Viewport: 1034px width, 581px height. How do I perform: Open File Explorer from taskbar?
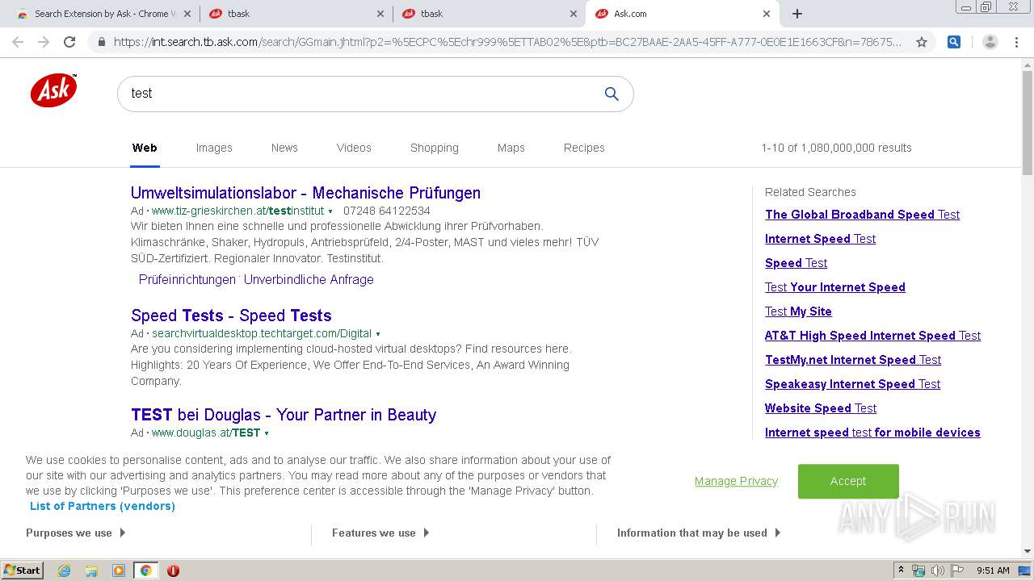(x=91, y=571)
